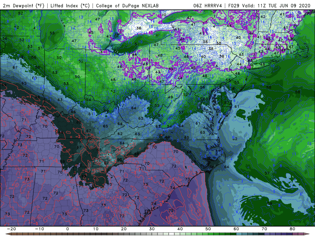Viewport: 315px width, 236px height.
Task: Click the '2m Dewpoint (°F)' title text
Action: tap(24, 6)
